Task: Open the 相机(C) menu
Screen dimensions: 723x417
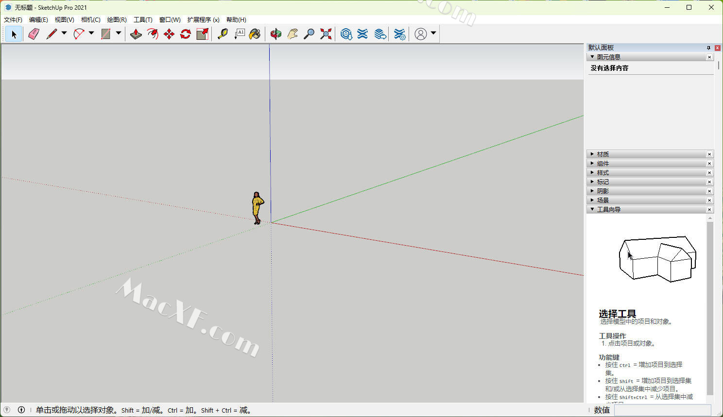Action: (x=90, y=20)
